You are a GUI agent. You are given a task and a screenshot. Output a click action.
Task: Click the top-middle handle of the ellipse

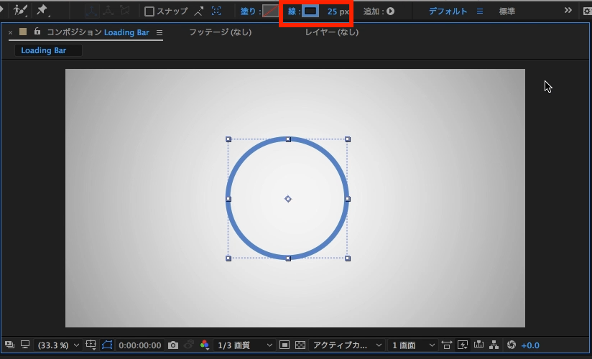coord(288,139)
